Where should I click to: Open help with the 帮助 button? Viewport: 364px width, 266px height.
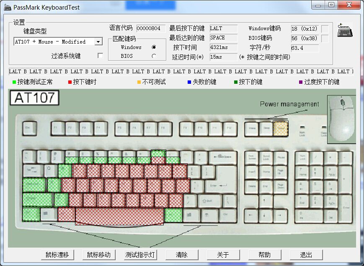click(265, 255)
